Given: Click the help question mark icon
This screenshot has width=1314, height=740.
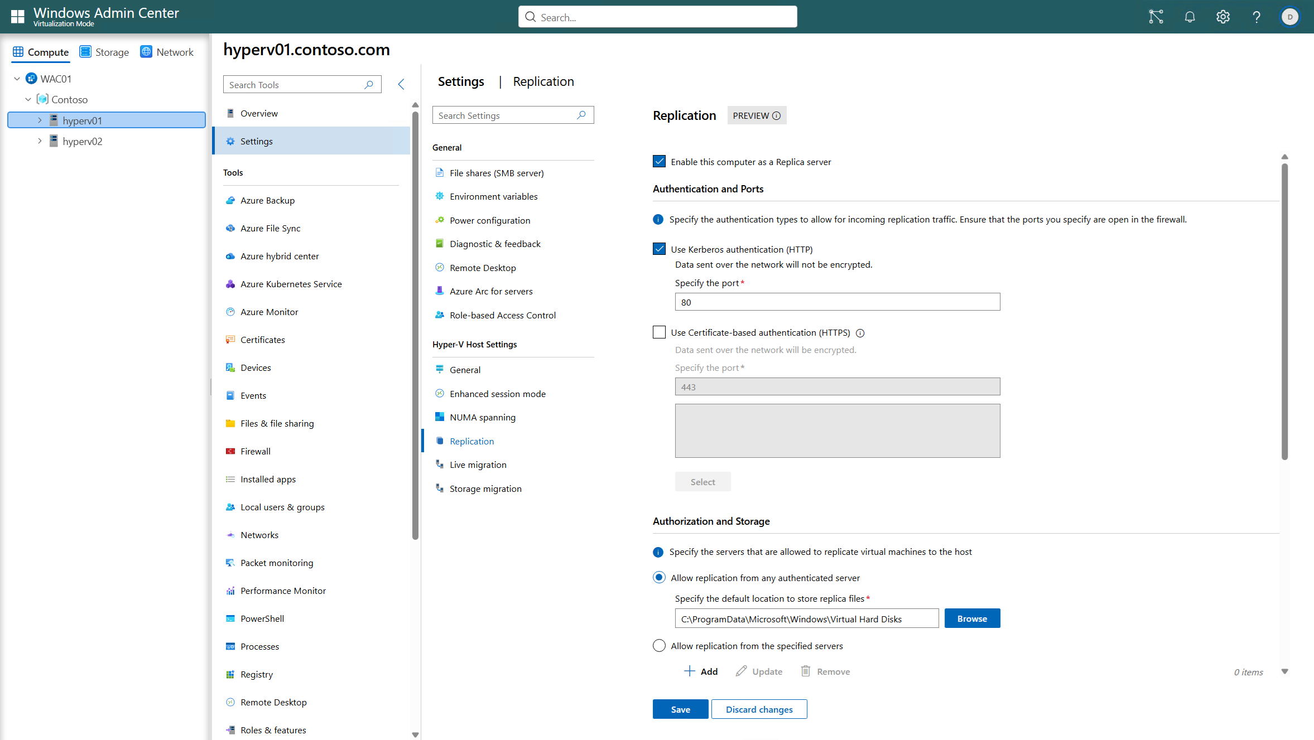Looking at the screenshot, I should (x=1256, y=17).
